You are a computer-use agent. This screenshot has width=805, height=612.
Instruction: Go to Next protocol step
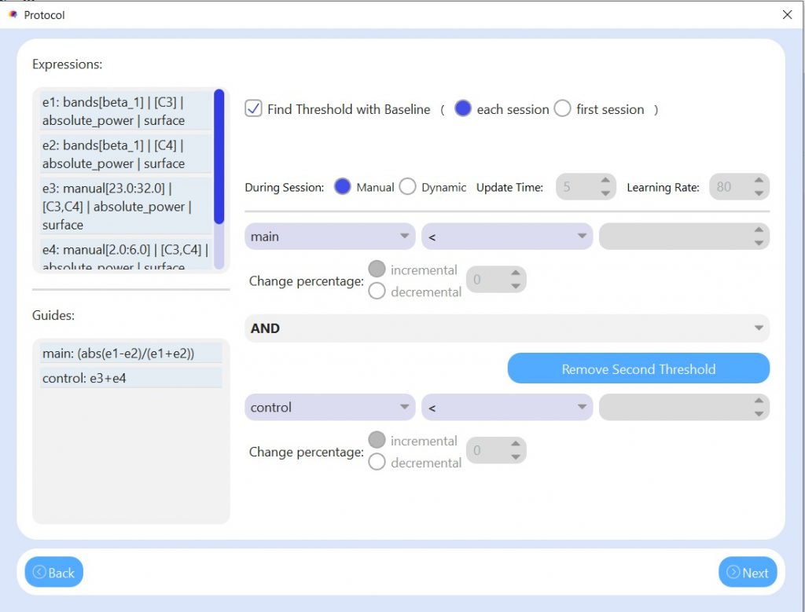tap(747, 572)
